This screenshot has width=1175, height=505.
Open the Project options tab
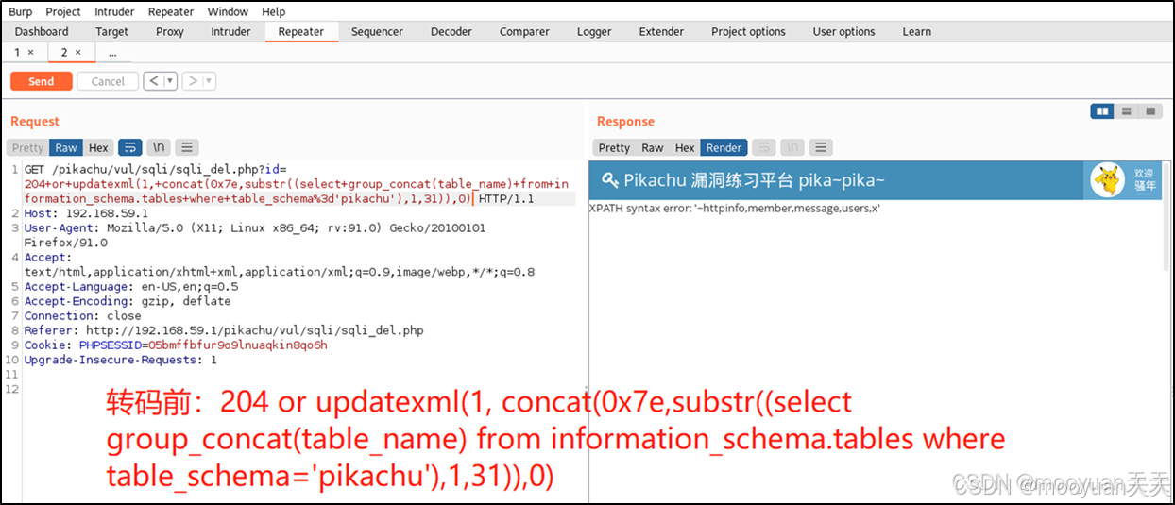pos(748,31)
